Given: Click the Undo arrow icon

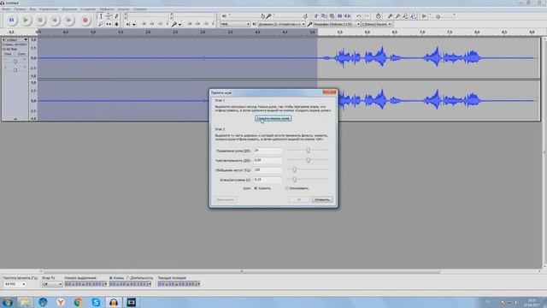Looking at the screenshot, I should click(359, 16).
